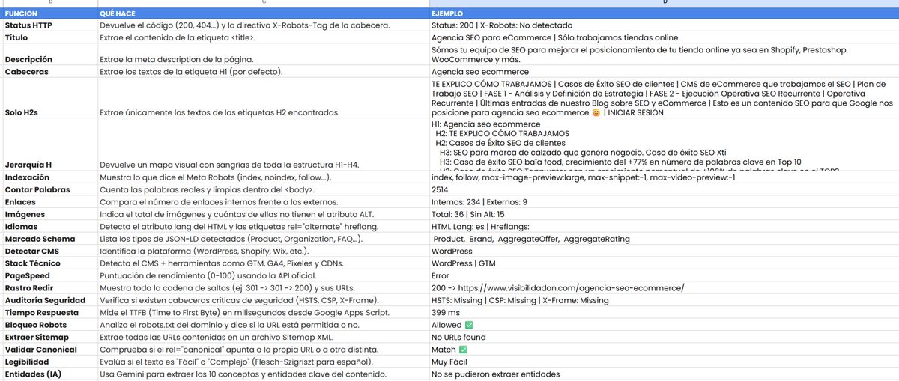This screenshot has width=899, height=381.
Task: Click the Cabeceras function cell
Action: point(49,72)
